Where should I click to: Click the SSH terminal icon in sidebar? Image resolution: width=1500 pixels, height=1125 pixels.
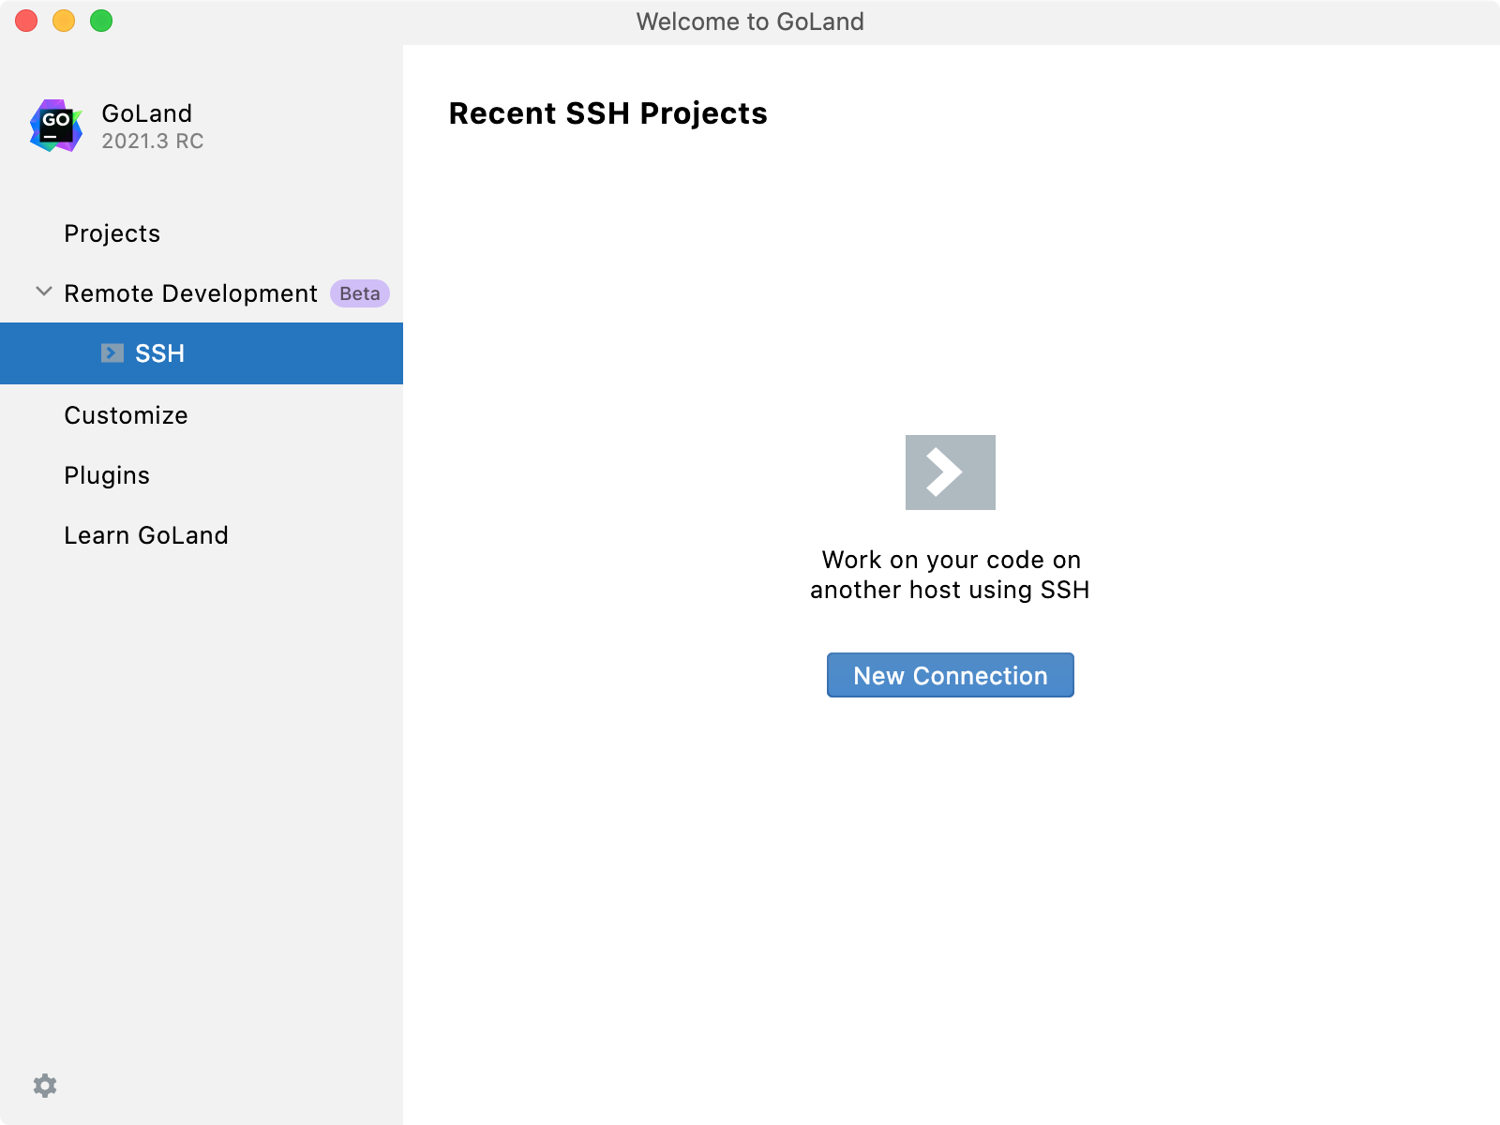(x=112, y=352)
